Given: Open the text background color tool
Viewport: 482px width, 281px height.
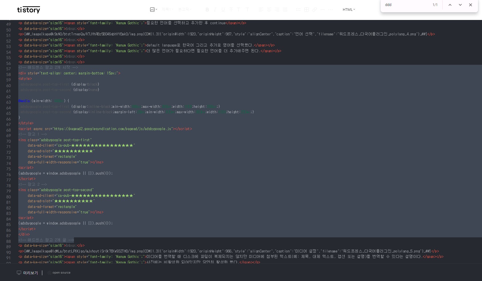Looking at the screenshot, I should click(x=247, y=9).
